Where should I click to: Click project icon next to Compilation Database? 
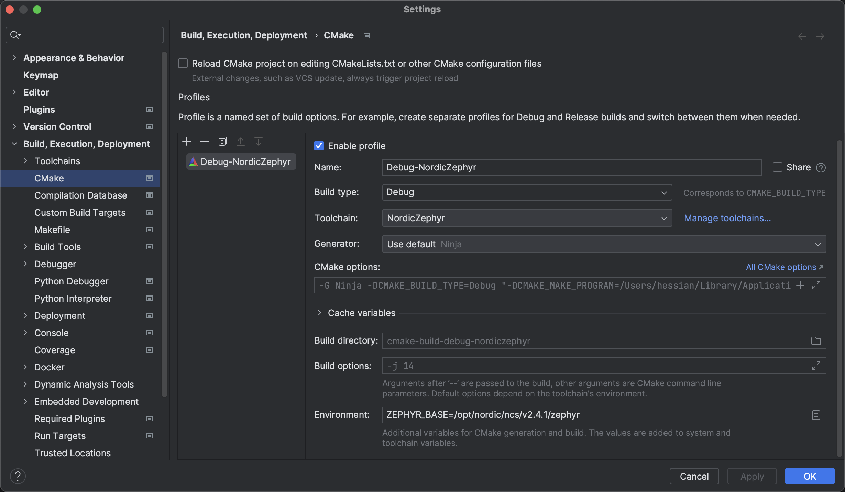tap(150, 195)
